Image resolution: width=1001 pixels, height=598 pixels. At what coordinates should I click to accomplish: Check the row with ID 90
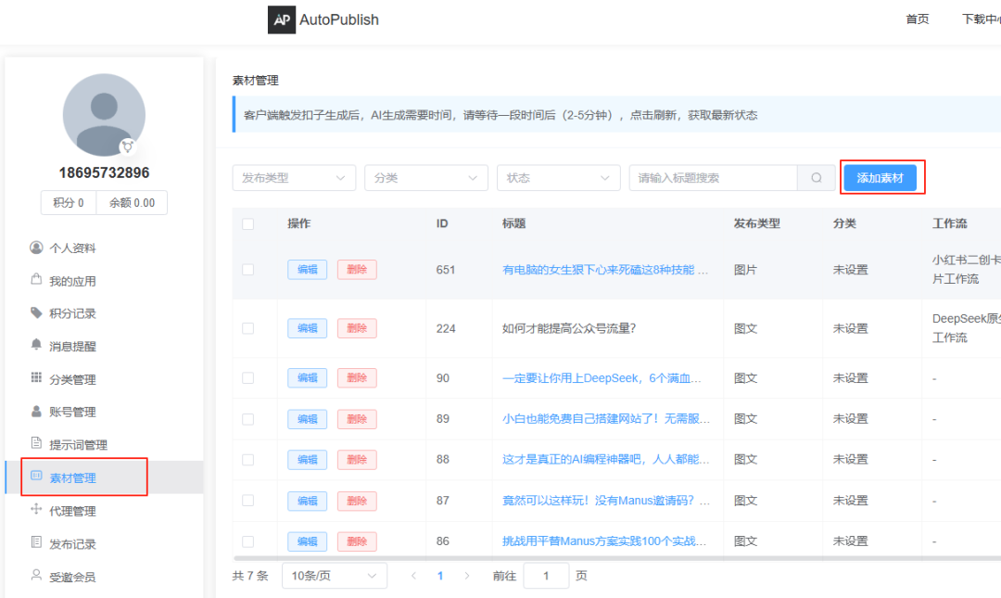pyautogui.click(x=247, y=378)
